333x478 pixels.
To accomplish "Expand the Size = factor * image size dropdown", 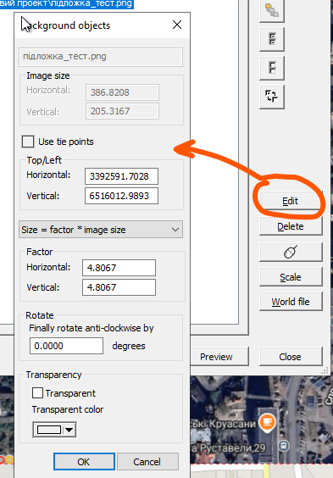I will 101,230.
